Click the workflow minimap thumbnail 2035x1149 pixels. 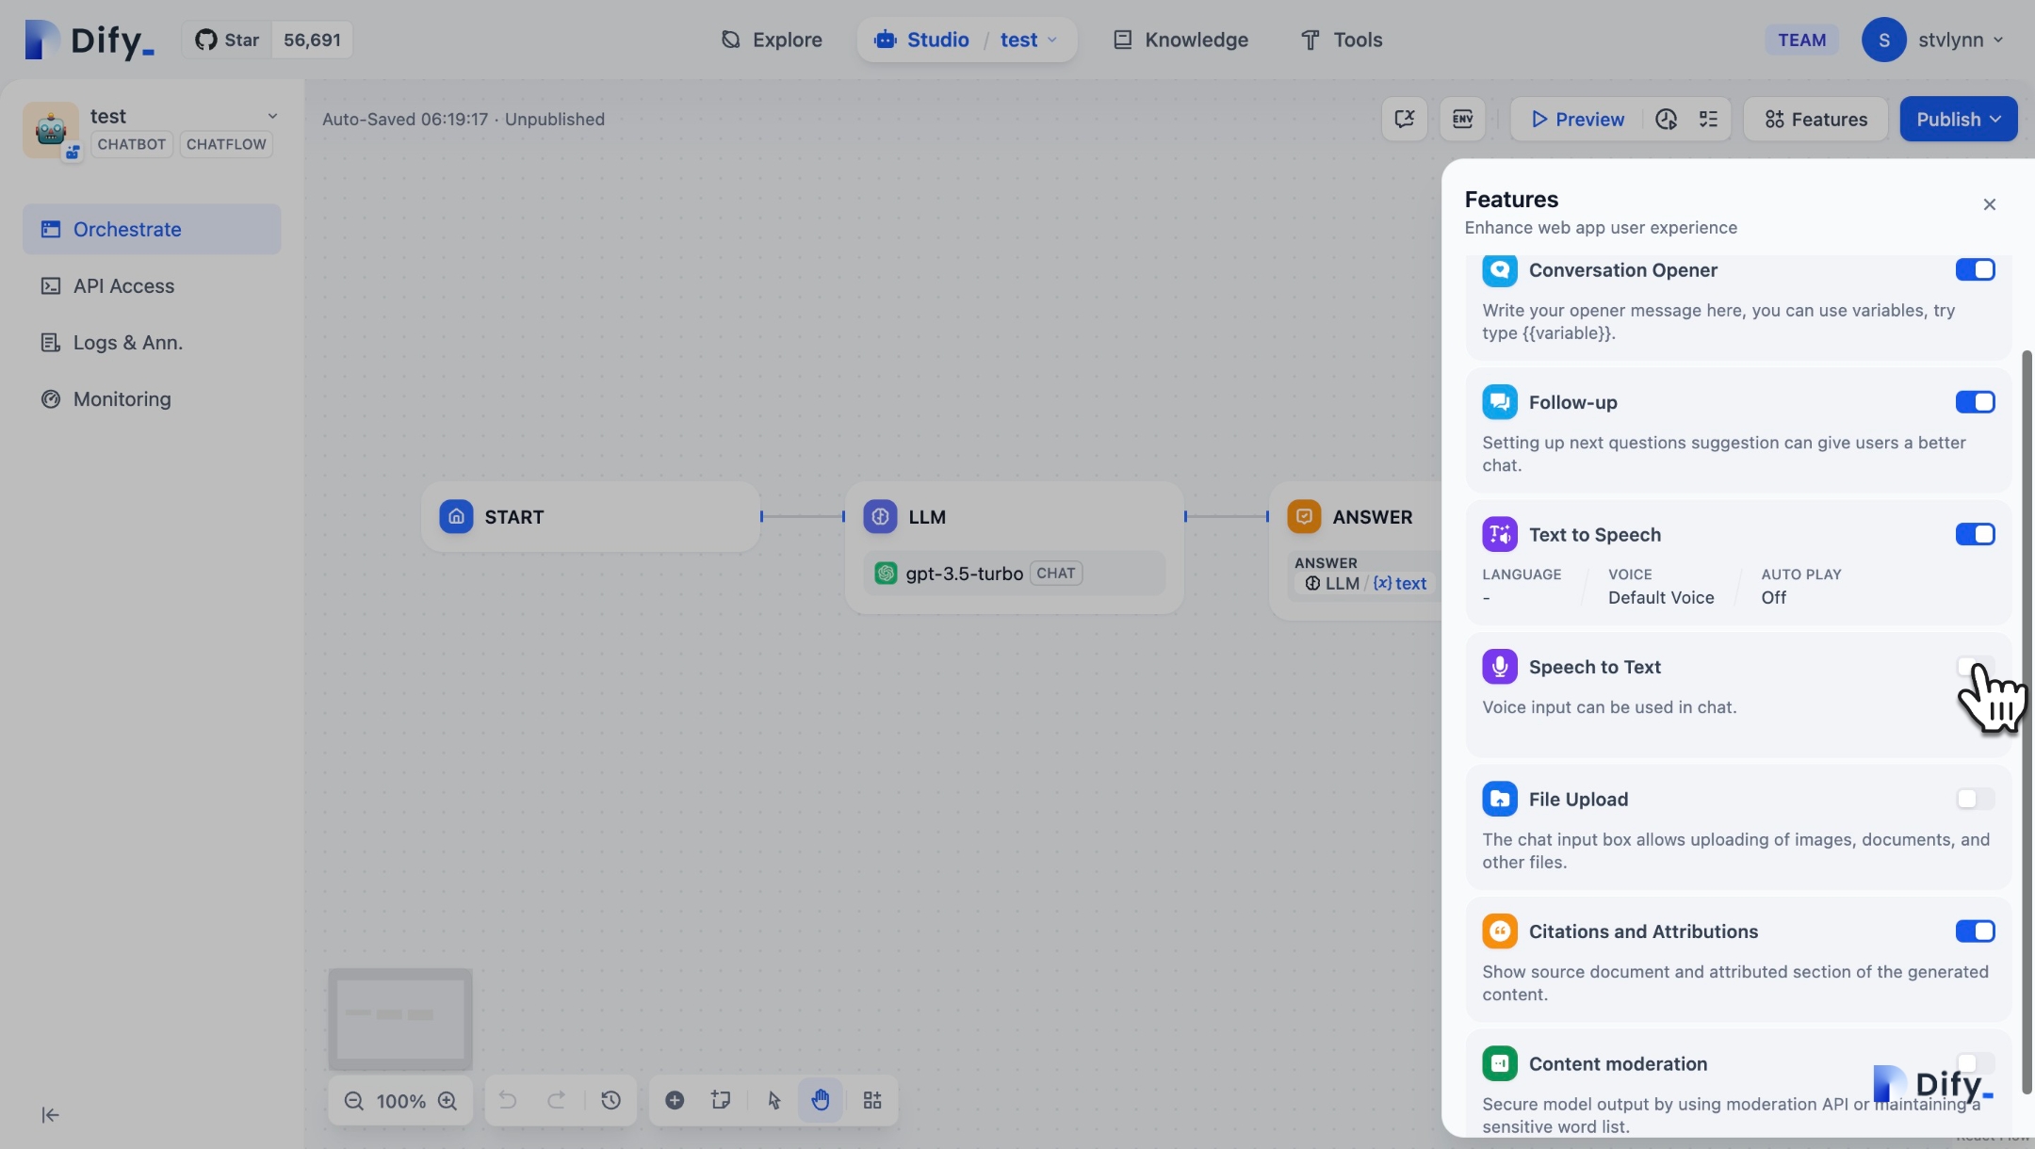400,1019
